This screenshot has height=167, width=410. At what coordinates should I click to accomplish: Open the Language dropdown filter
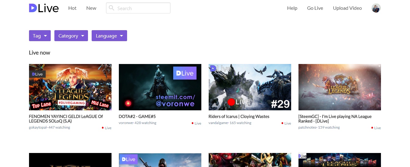pyautogui.click(x=109, y=36)
